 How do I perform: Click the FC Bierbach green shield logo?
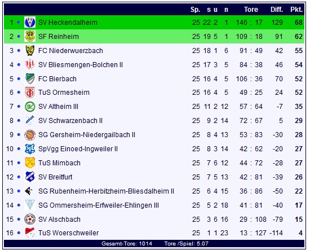tap(30, 78)
